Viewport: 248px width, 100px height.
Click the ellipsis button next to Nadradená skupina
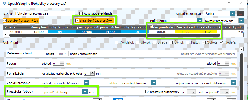pyautogui.click(x=240, y=14)
